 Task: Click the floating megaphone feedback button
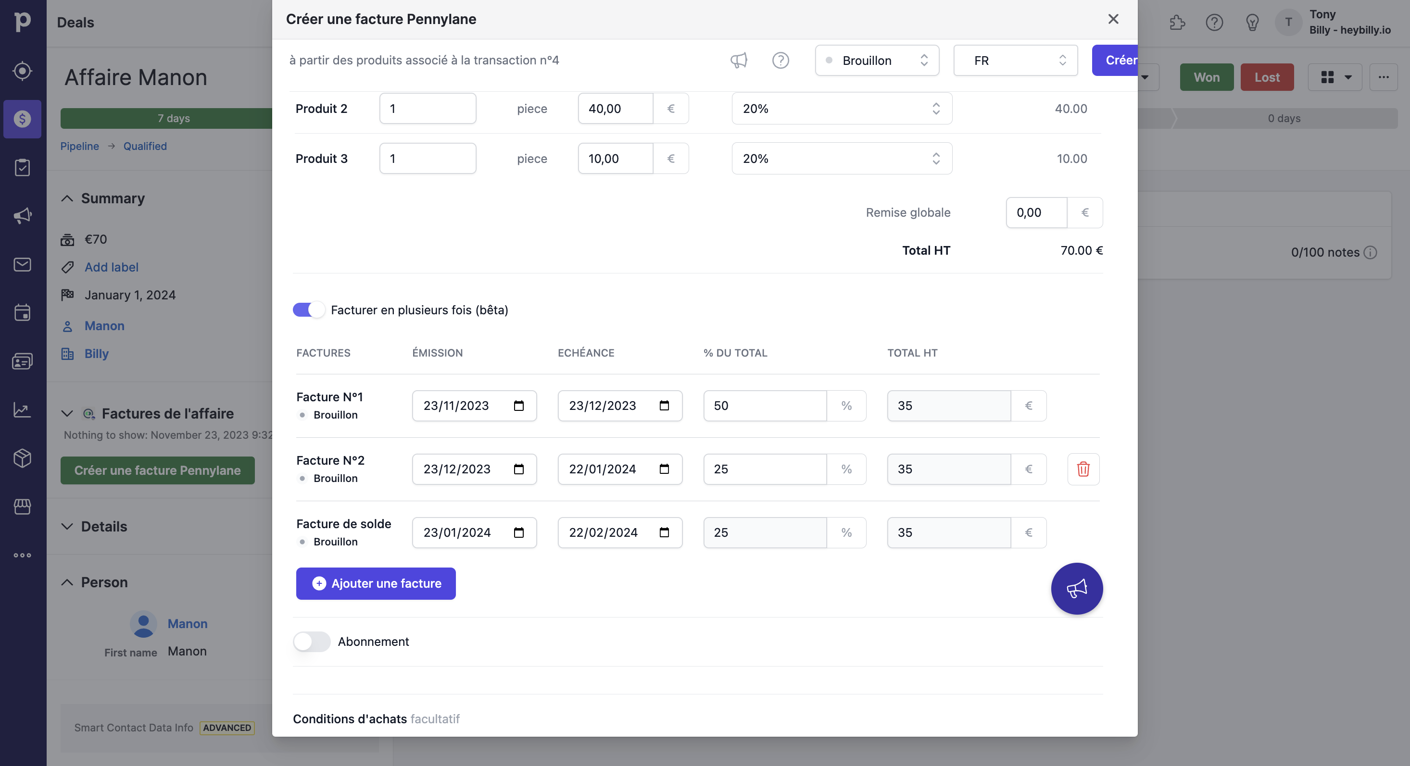click(x=1077, y=589)
